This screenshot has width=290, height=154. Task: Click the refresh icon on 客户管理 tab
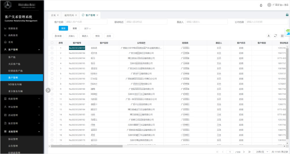point(83,15)
